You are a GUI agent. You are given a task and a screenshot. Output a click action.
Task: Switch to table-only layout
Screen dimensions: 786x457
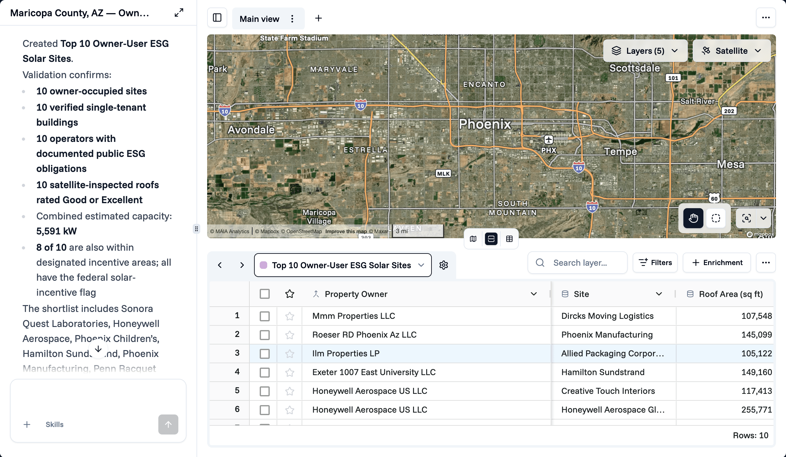[509, 239]
